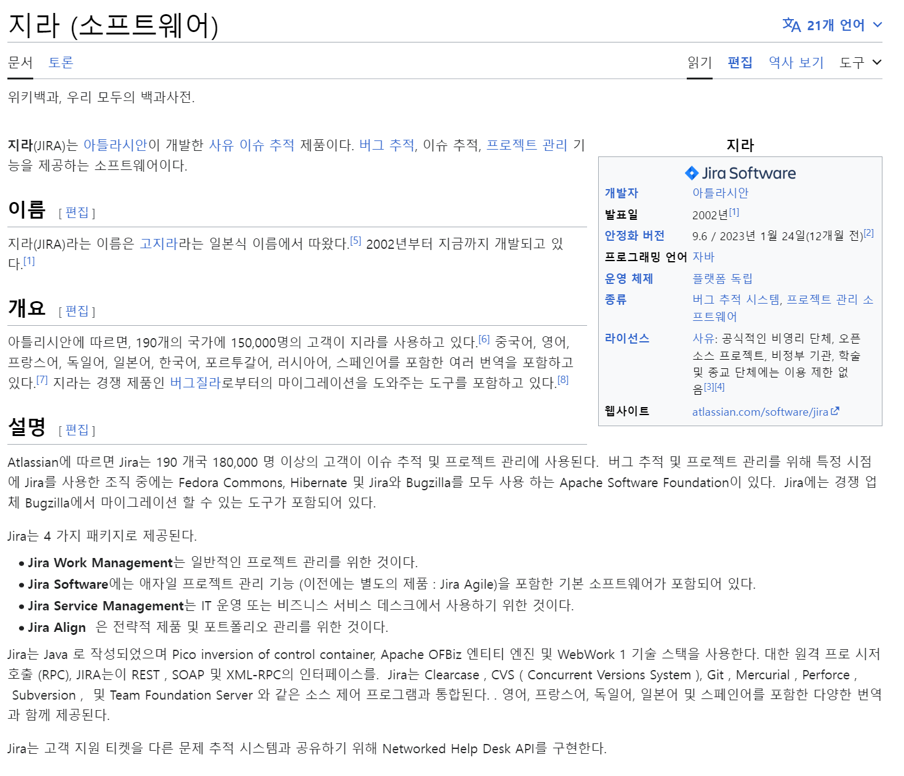Follow the 버그 추적 link
This screenshot has width=904, height=776.
[387, 145]
